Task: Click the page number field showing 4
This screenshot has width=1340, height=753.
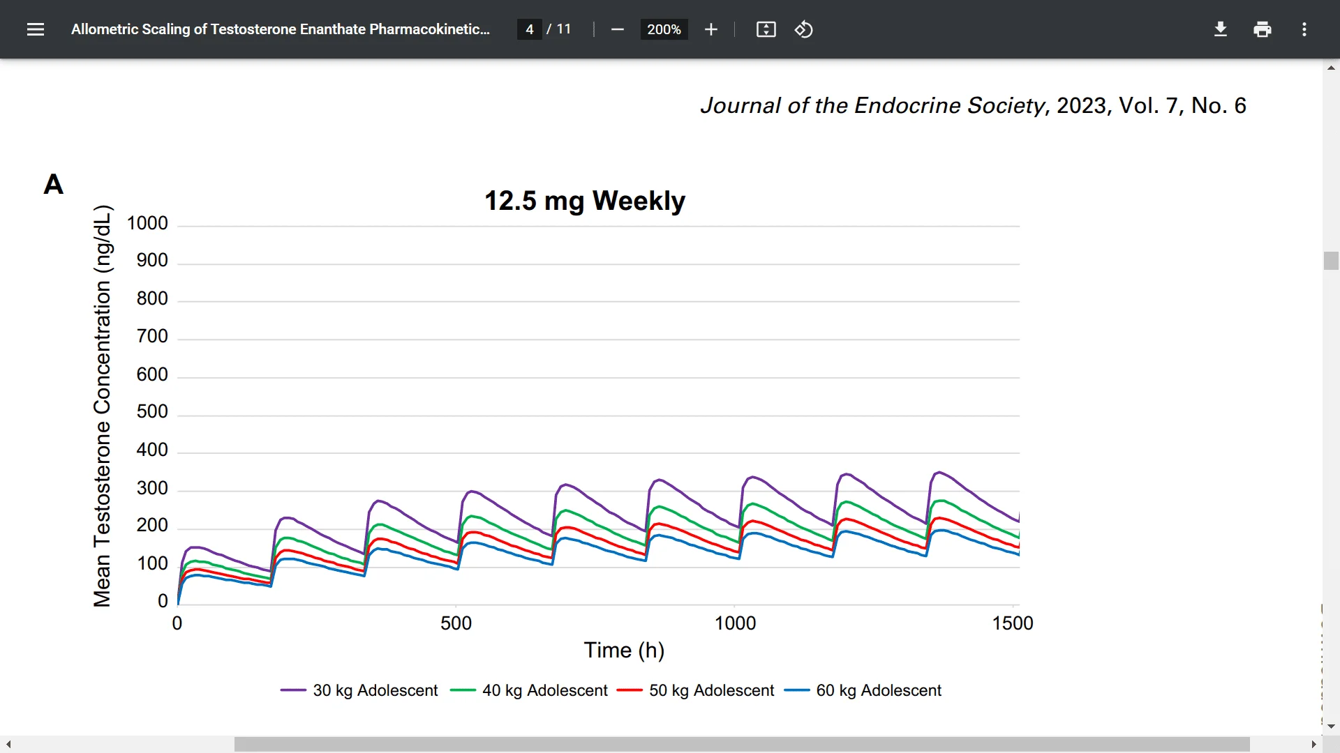Action: [530, 29]
